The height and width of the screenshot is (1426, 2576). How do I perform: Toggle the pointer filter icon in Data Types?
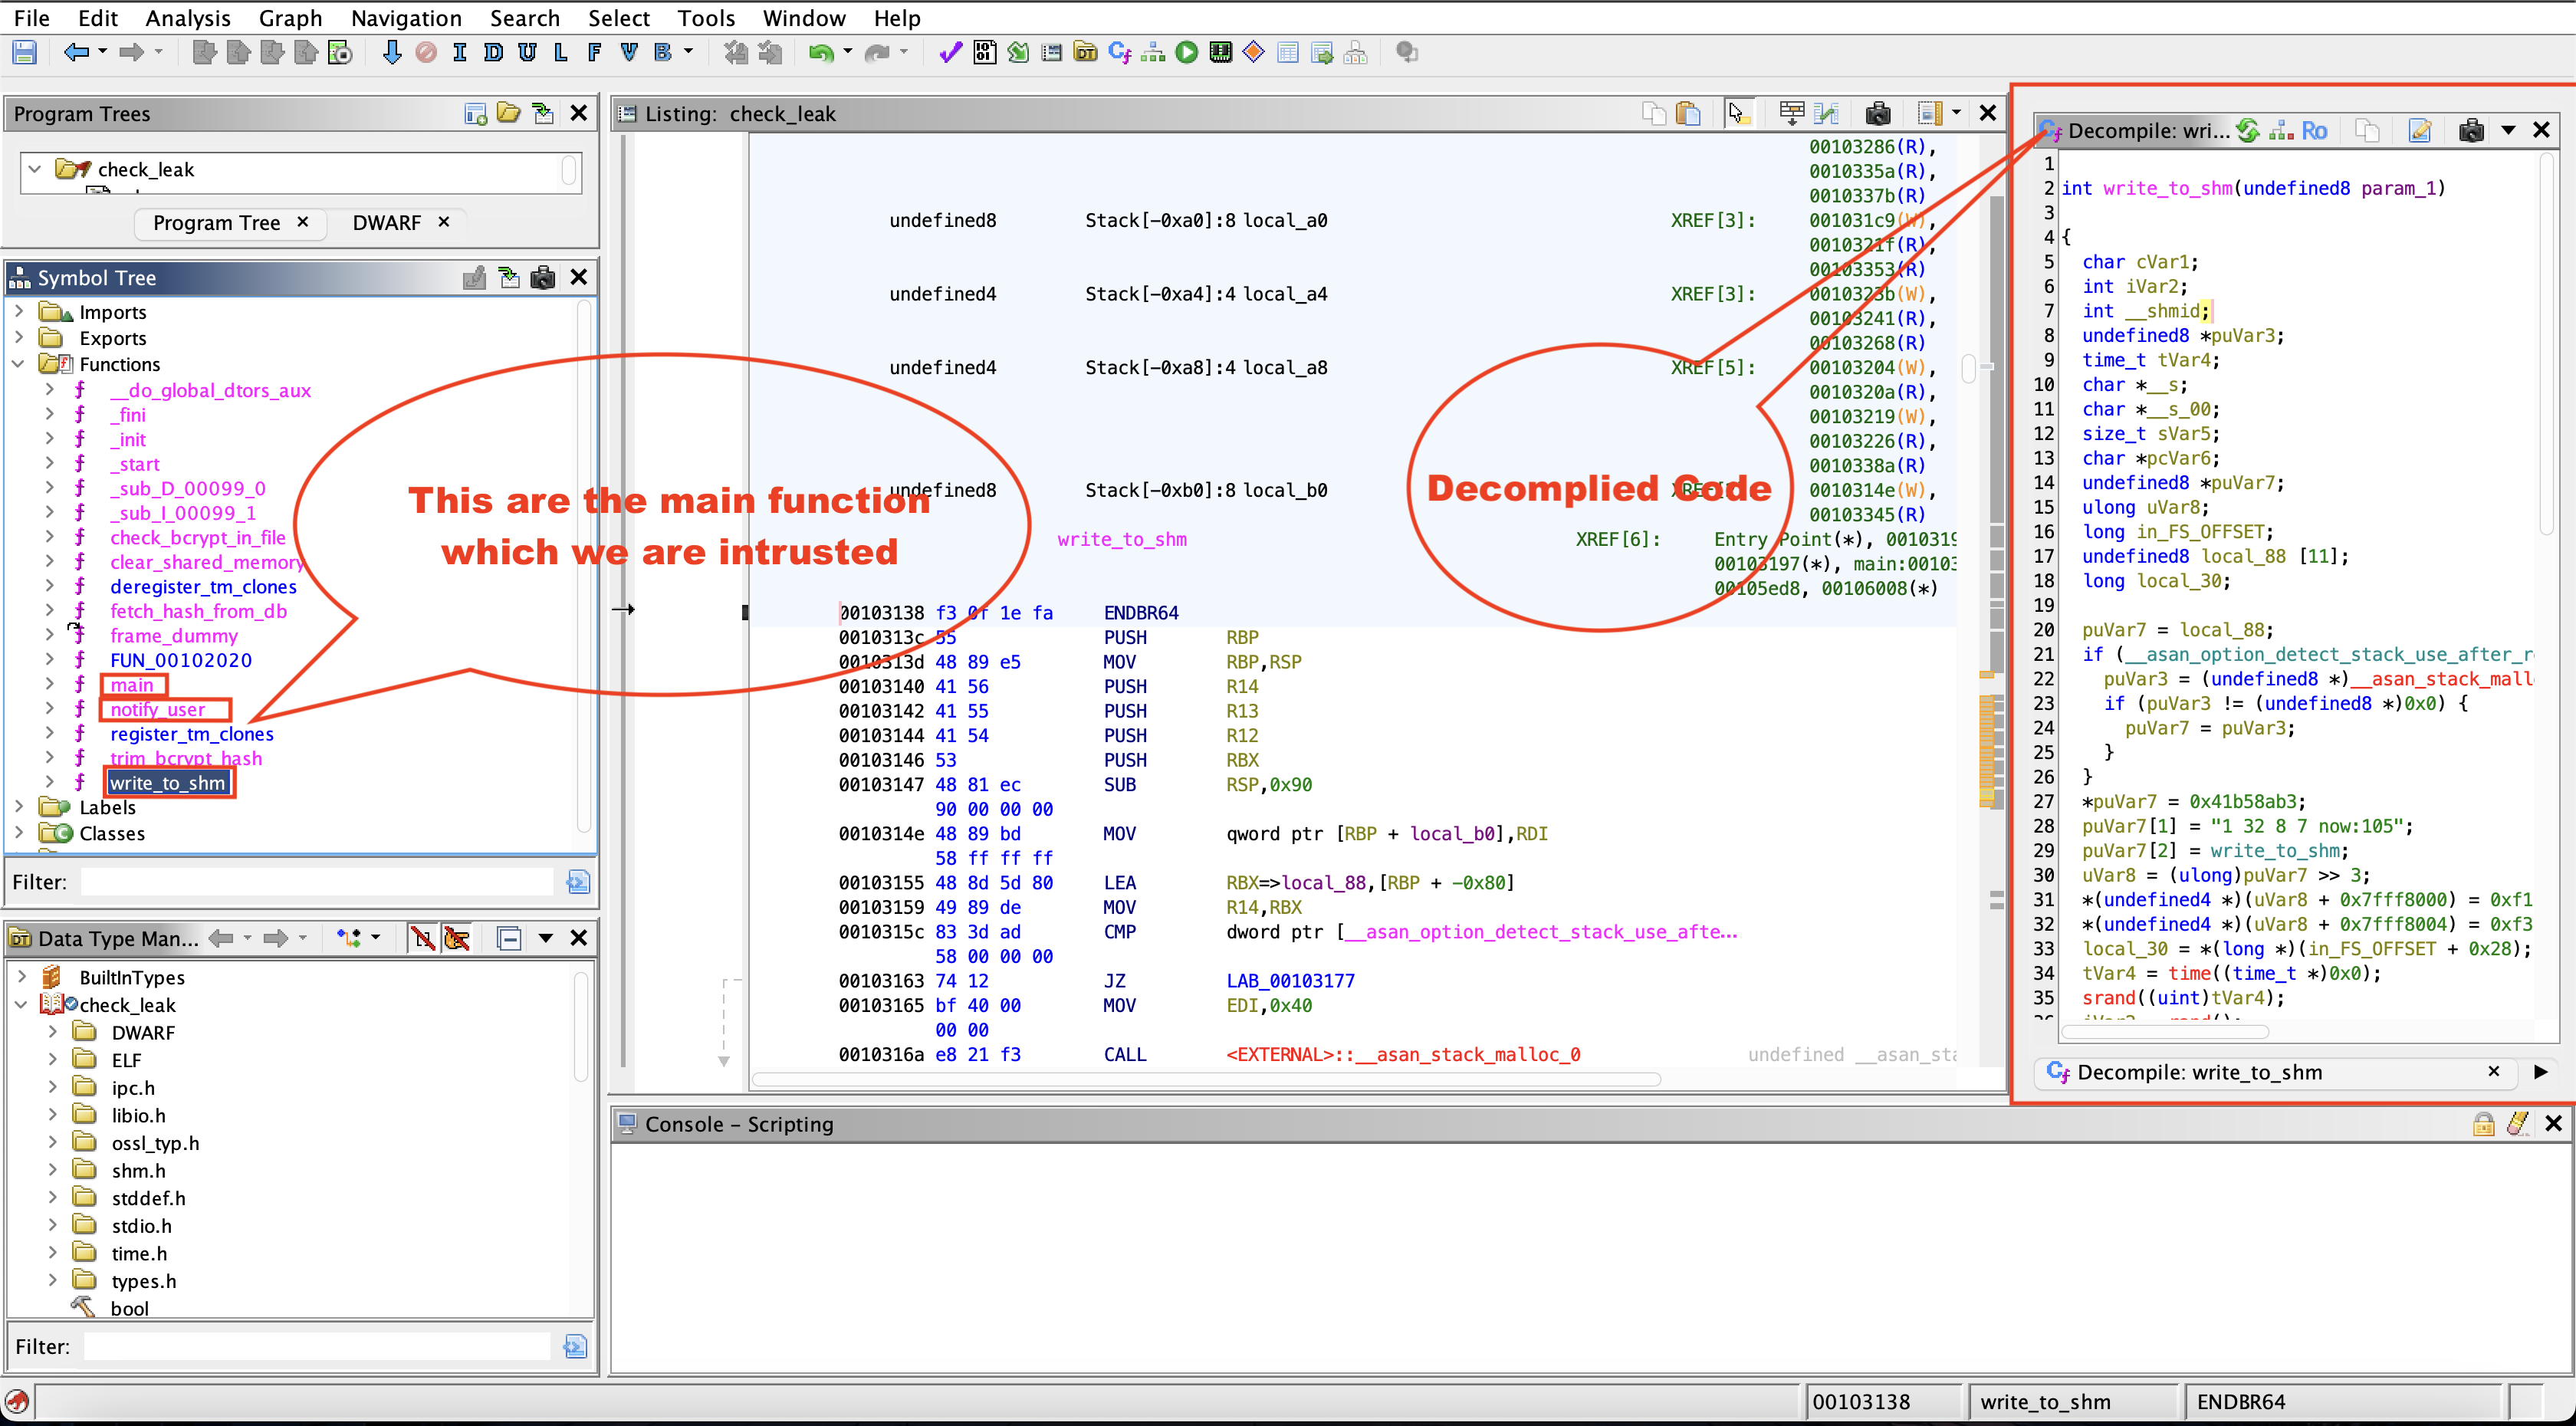tap(457, 938)
